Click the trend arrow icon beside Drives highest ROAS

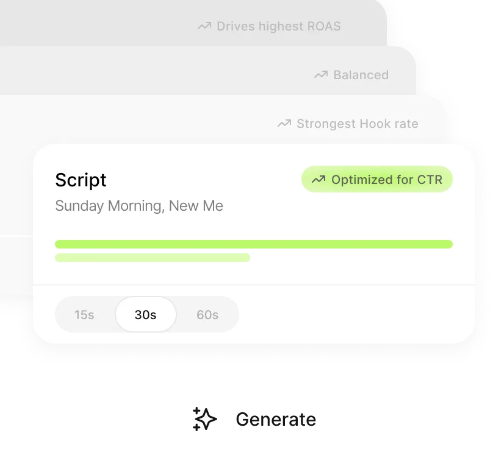pyautogui.click(x=204, y=26)
